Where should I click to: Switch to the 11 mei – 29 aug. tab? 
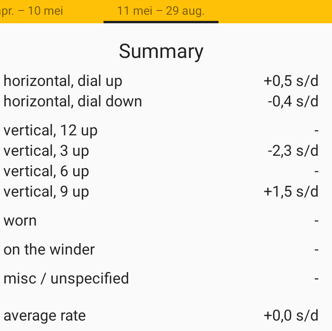point(161,11)
